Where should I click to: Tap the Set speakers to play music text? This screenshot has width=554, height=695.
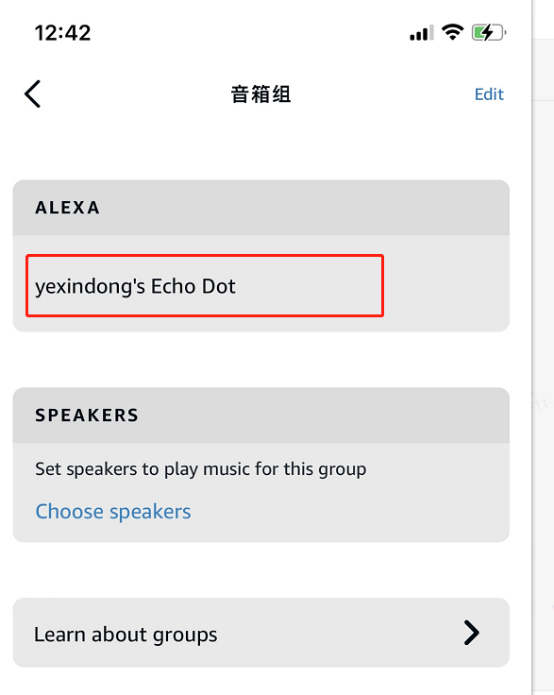click(x=201, y=469)
